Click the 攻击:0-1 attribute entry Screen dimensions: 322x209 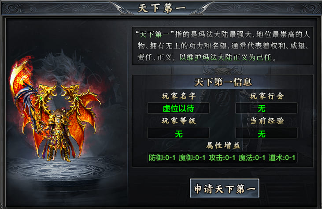click(x=222, y=157)
